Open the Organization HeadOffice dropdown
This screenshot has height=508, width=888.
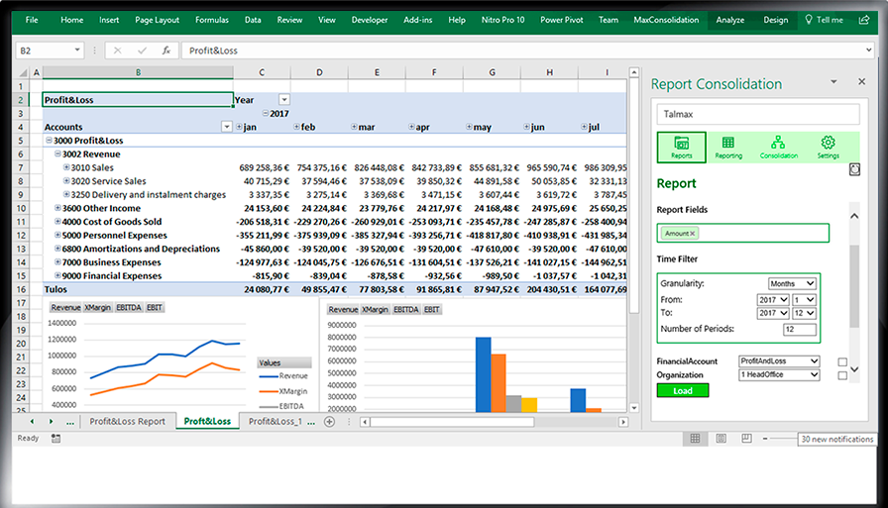click(x=779, y=374)
